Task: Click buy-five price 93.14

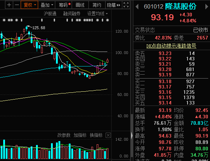Action: (165, 103)
